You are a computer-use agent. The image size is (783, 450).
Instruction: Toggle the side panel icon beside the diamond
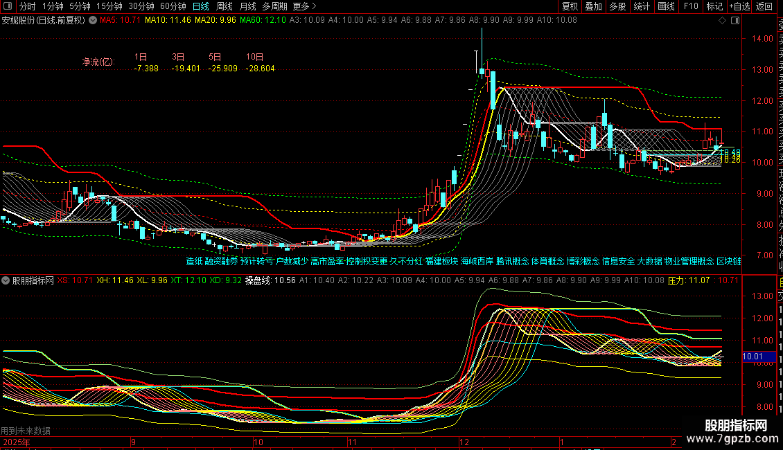(x=734, y=20)
